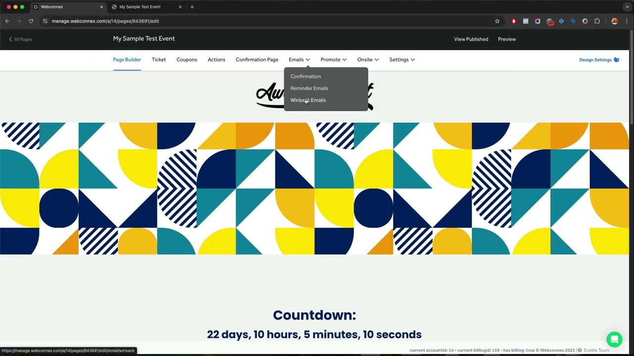
Task: Switch to My Sample Test Event browser tab
Action: 147,7
